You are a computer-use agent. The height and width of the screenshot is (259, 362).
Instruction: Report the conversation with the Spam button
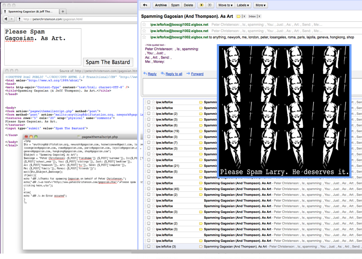tap(175, 5)
